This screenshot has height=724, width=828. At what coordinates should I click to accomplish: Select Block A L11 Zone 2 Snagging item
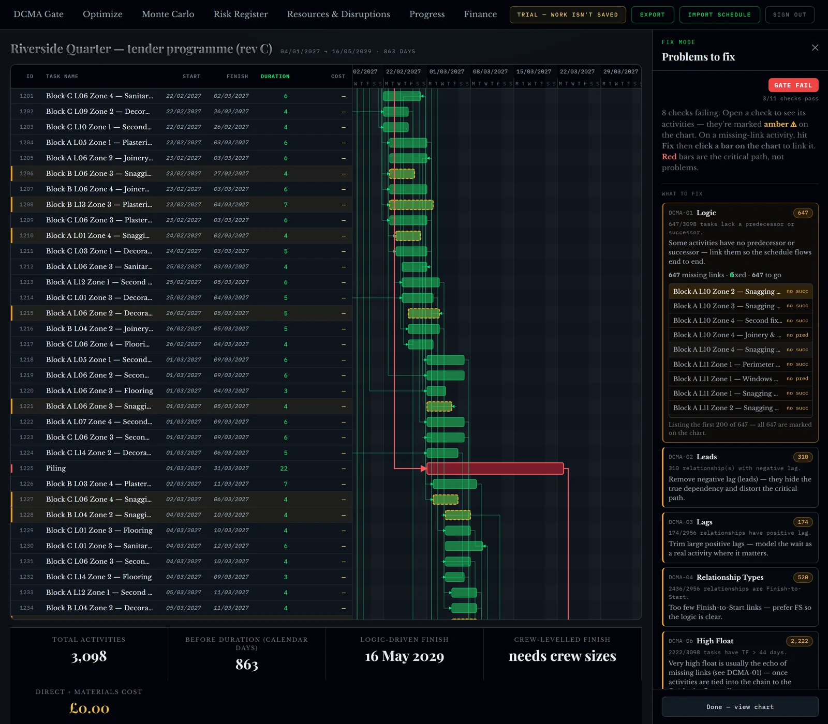tap(741, 408)
